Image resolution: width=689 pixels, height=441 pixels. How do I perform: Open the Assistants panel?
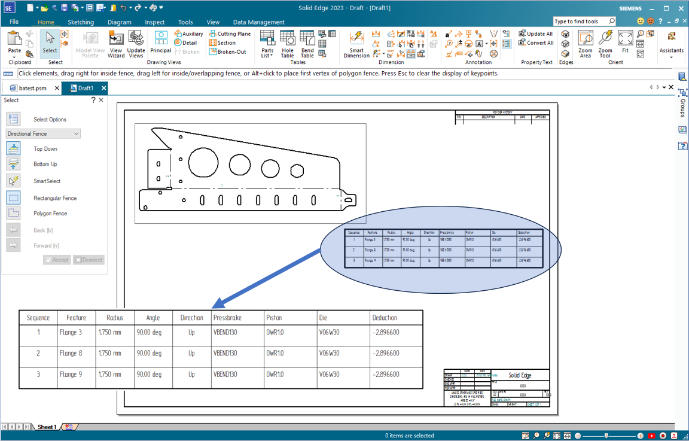[670, 41]
